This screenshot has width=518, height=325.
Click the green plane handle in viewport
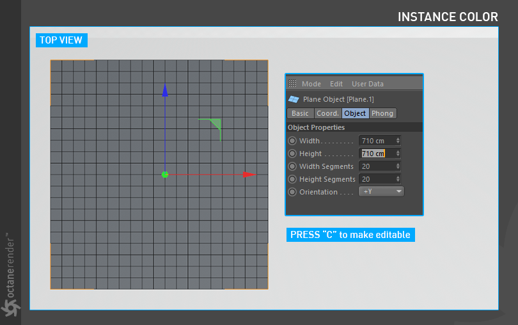pyautogui.click(x=215, y=124)
